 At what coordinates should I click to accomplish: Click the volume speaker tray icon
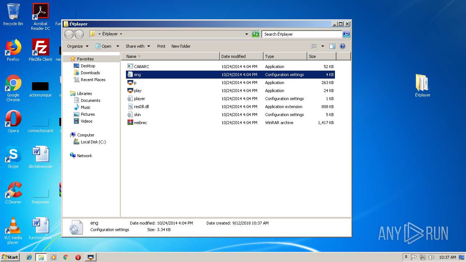(431, 257)
